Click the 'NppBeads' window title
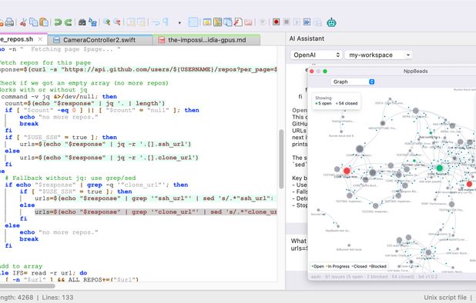This screenshot has width=476, height=303. (416, 72)
